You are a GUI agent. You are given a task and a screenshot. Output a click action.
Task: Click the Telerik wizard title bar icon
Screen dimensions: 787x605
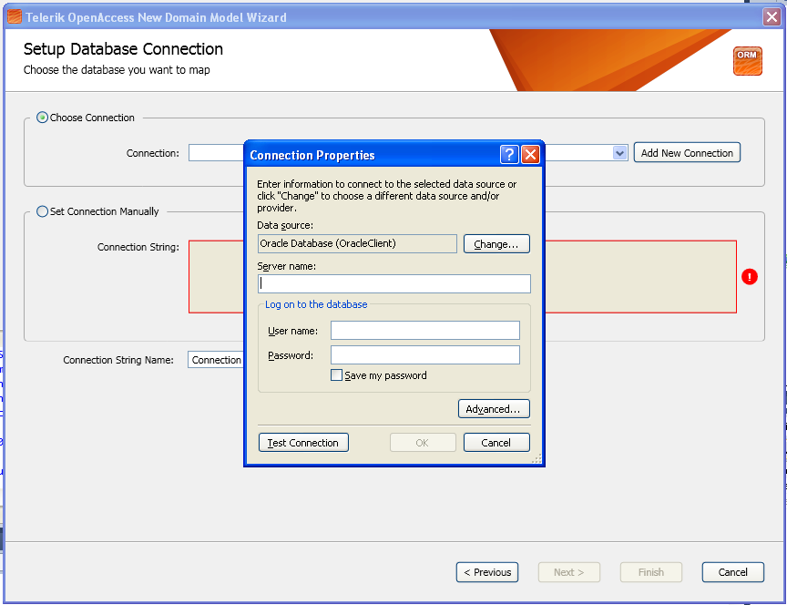point(15,17)
